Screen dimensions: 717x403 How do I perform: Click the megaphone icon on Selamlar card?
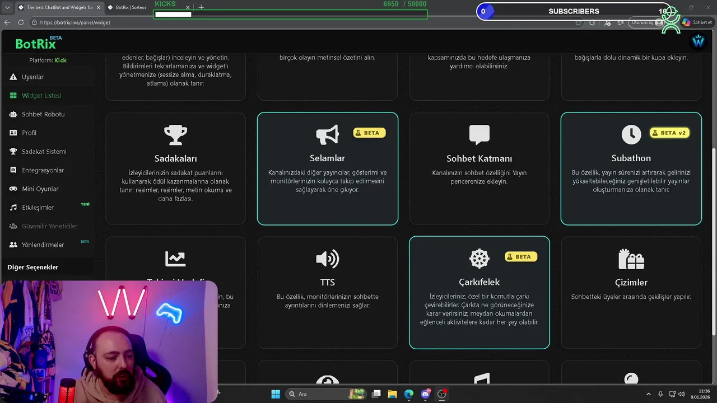tap(328, 135)
